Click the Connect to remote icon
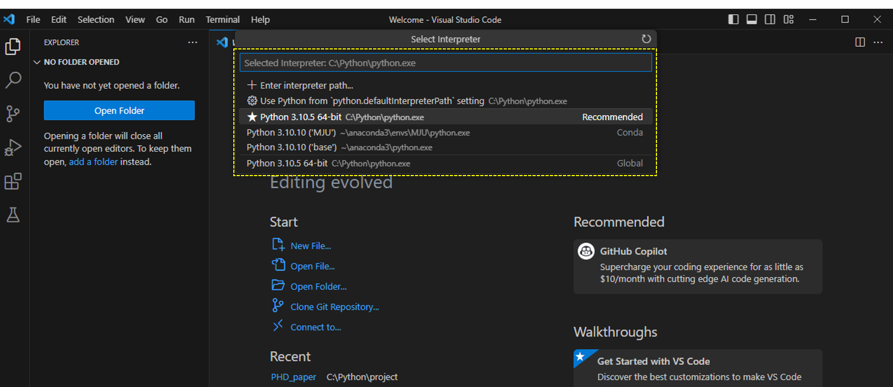 pyautogui.click(x=278, y=326)
